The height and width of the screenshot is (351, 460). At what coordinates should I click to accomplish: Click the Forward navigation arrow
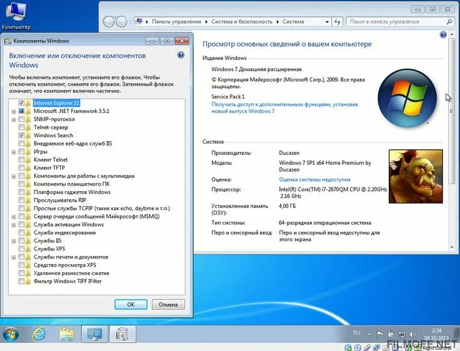coord(121,22)
